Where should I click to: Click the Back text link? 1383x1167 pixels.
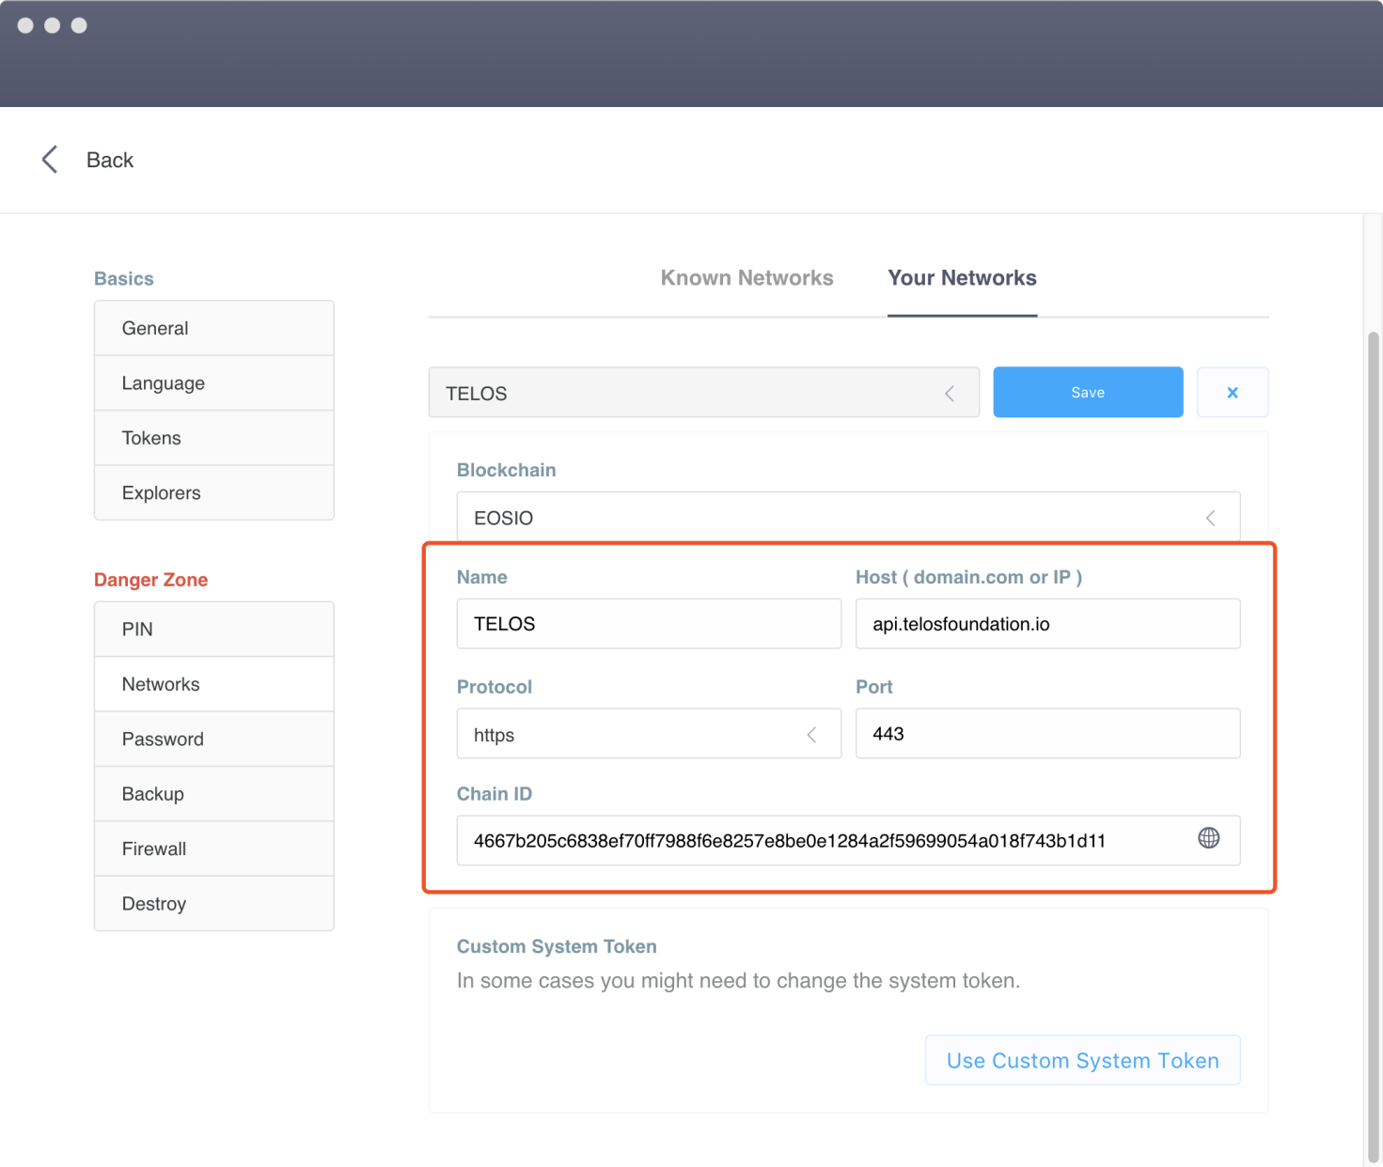tap(110, 160)
